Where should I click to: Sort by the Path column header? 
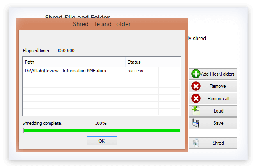click(x=74, y=62)
